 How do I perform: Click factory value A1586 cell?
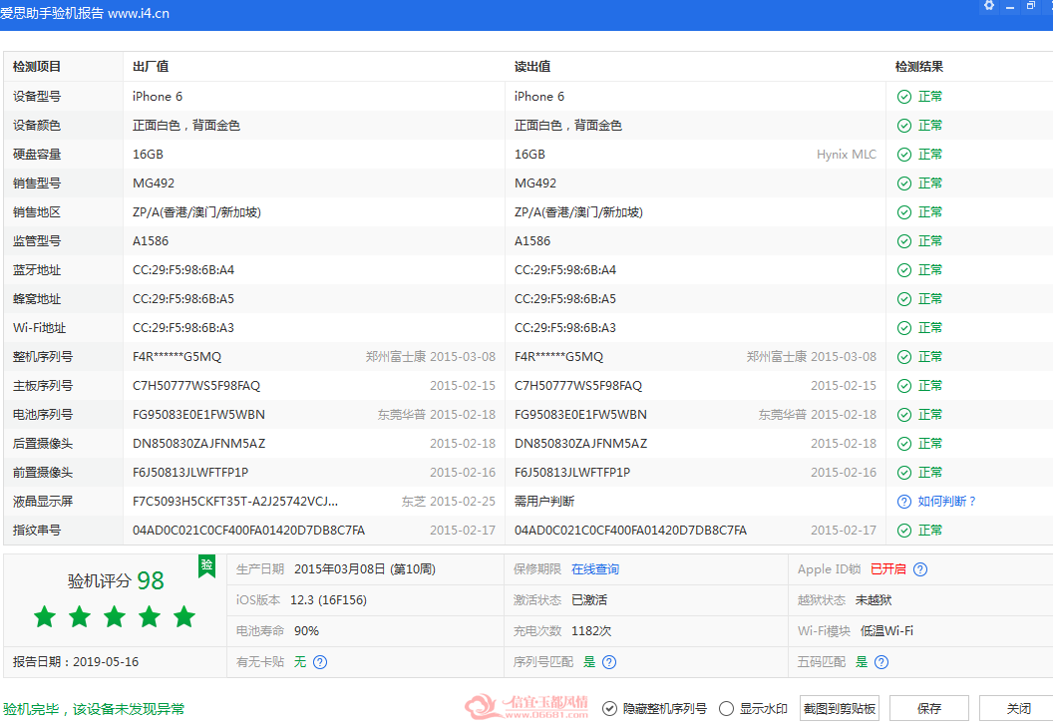[x=151, y=241]
